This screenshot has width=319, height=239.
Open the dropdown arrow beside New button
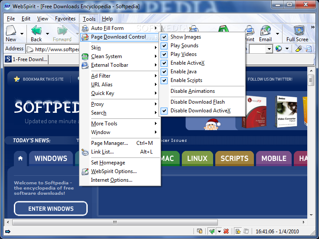pyautogui.click(x=22, y=33)
